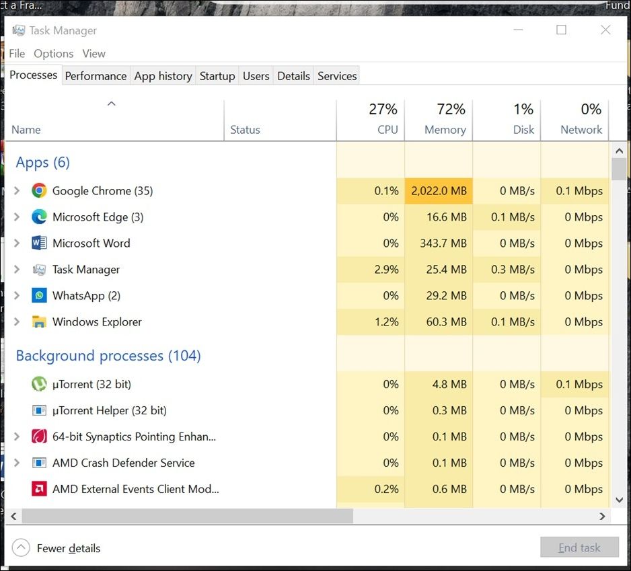Click the Microsoft Word icon
The height and width of the screenshot is (571, 631).
[x=39, y=243]
